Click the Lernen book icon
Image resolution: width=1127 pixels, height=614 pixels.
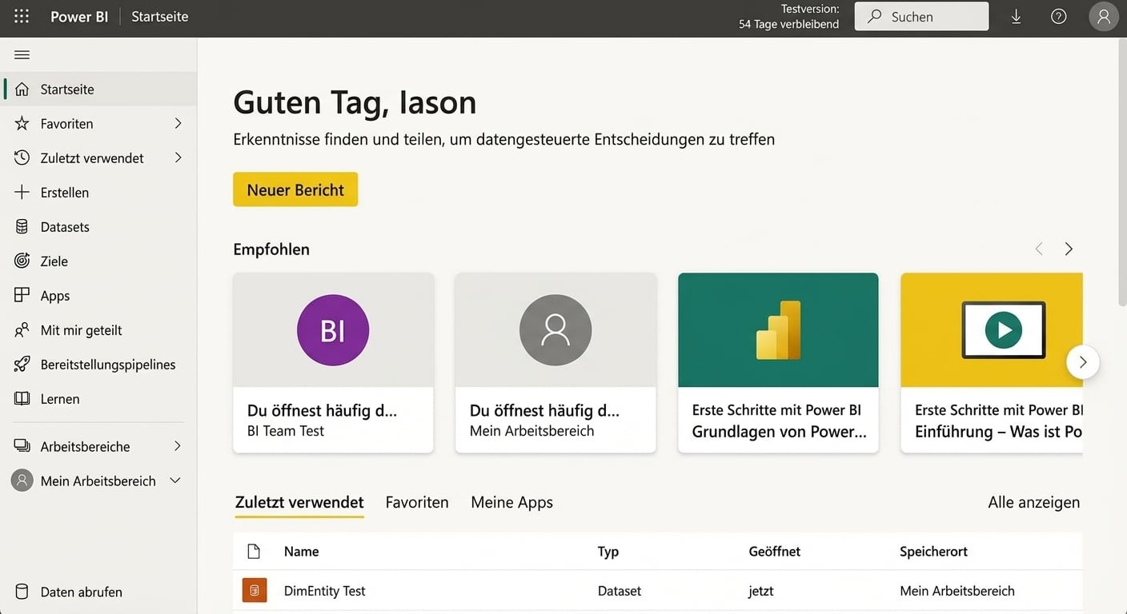tap(22, 398)
